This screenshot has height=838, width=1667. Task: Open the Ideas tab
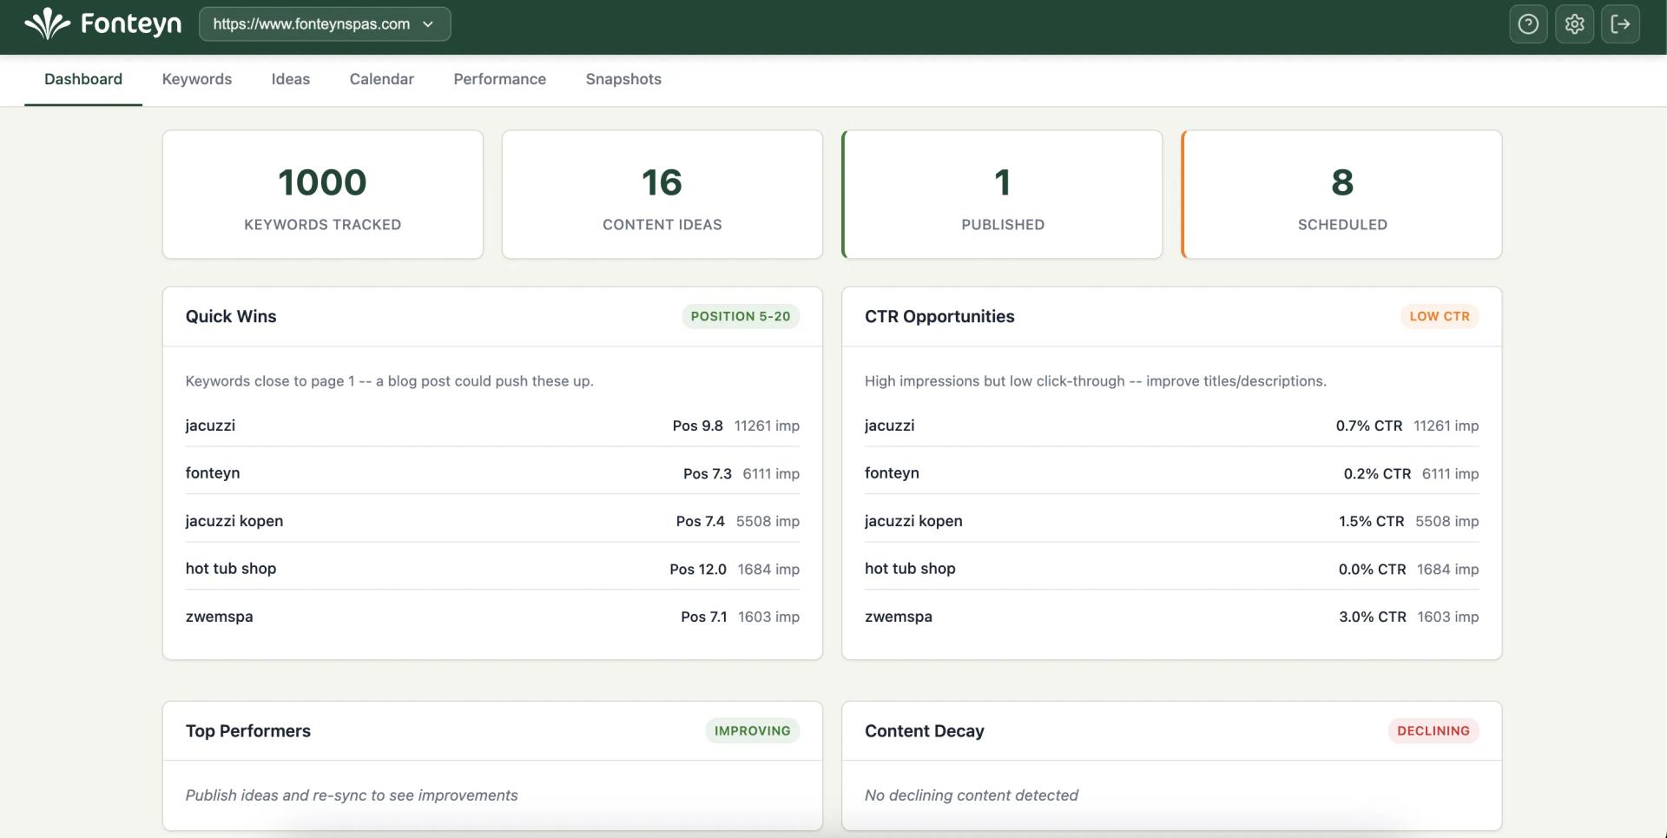(x=290, y=79)
